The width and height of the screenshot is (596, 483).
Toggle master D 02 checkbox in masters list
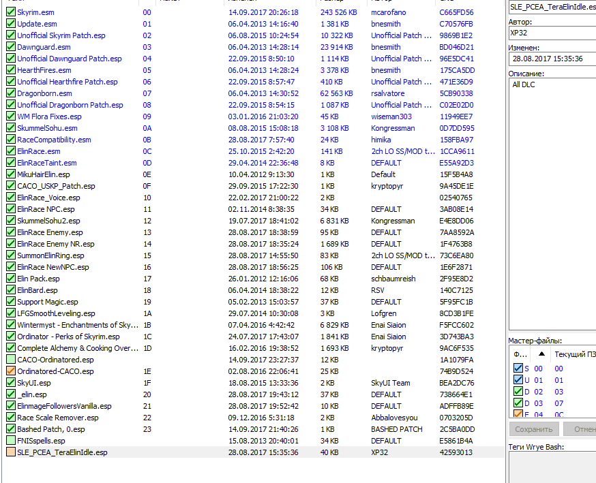click(x=518, y=391)
